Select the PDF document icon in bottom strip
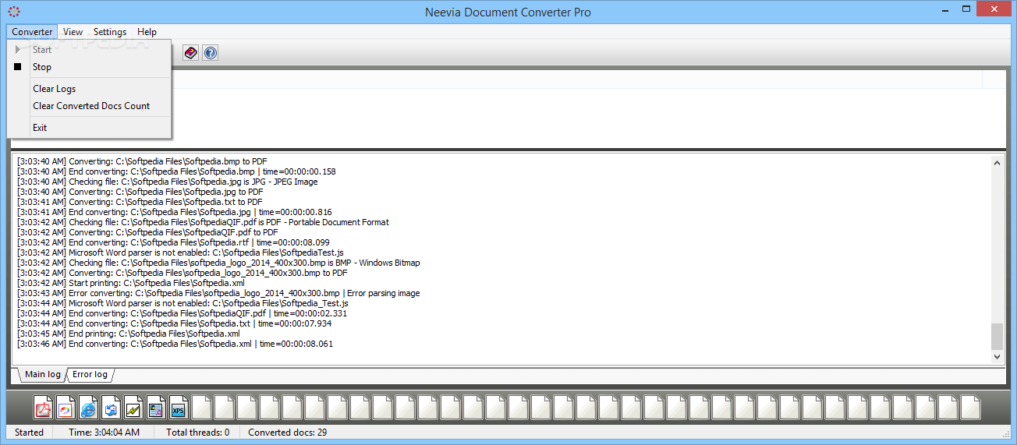This screenshot has height=445, width=1017. (42, 408)
